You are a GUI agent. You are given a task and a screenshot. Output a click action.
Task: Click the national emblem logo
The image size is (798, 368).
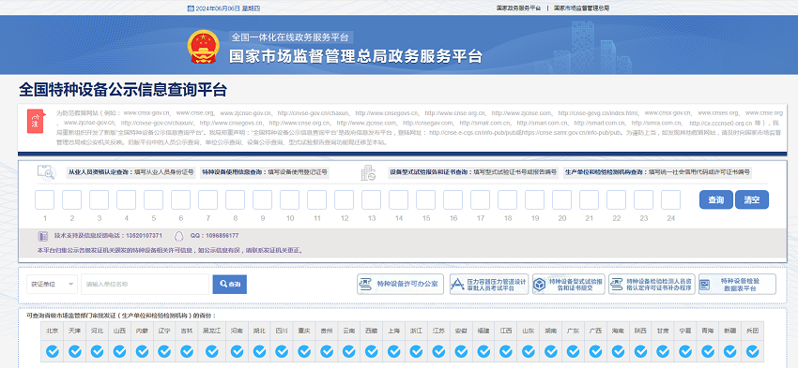click(203, 47)
